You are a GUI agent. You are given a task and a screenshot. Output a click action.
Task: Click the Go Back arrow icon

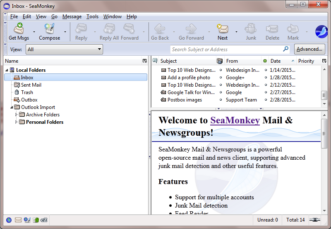tap(160, 28)
